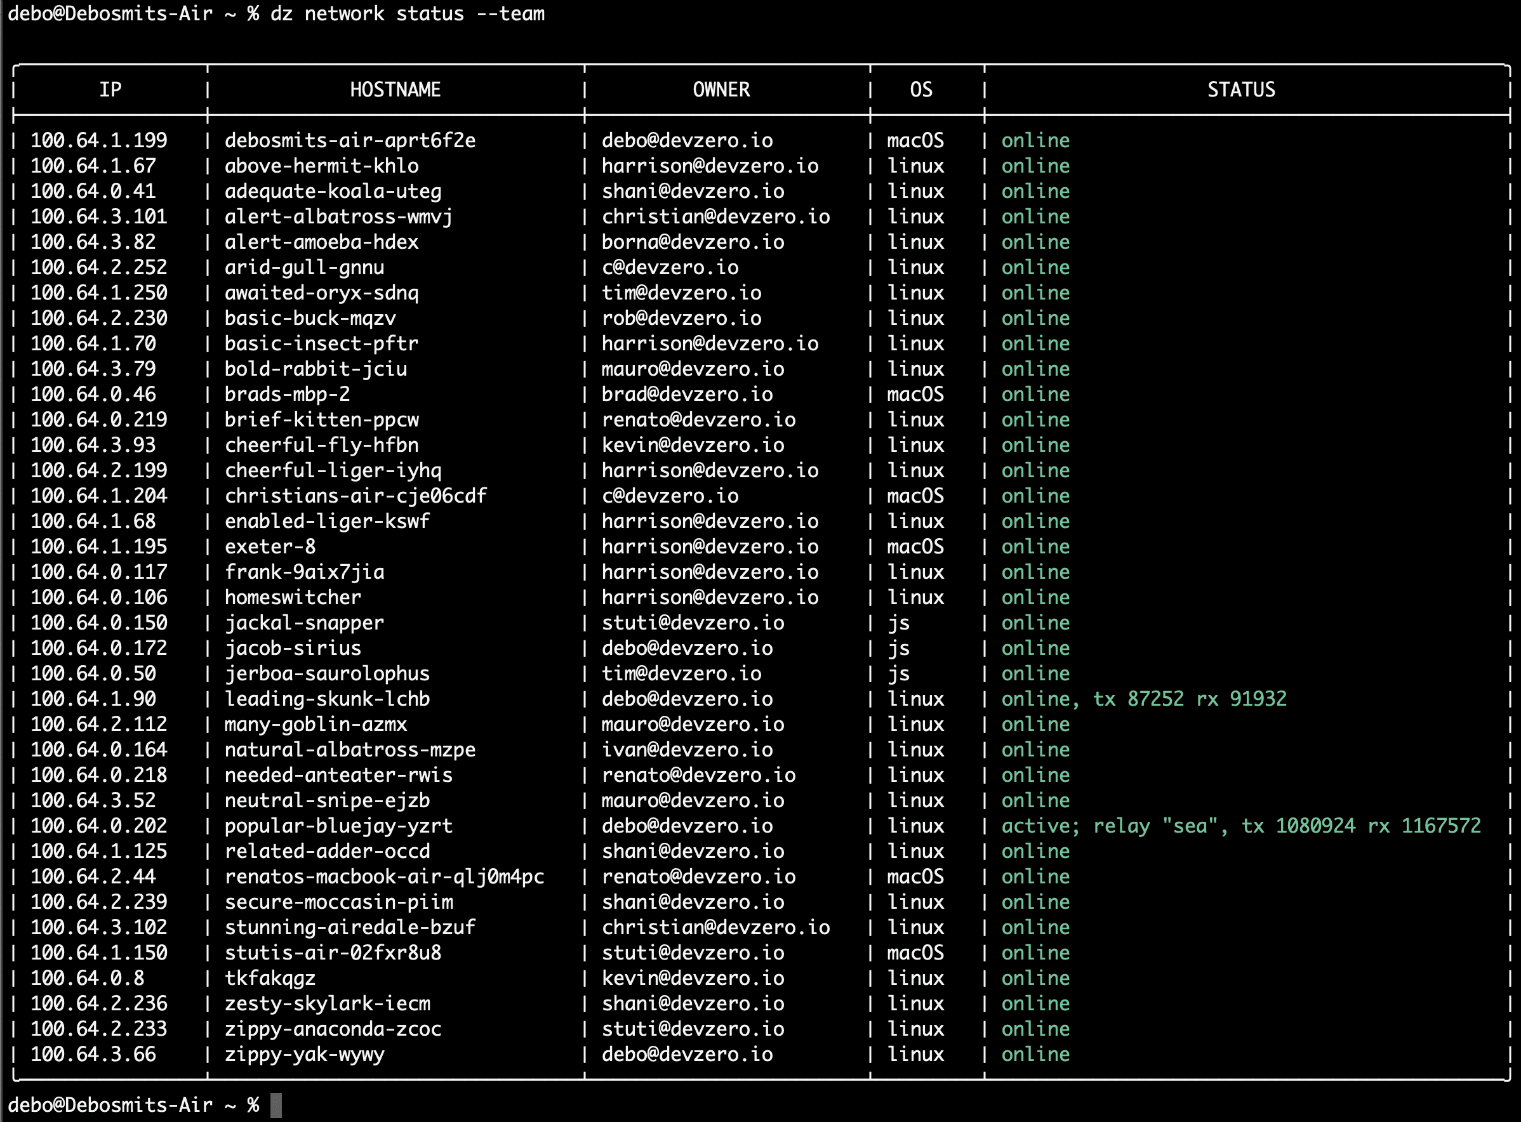Click hostname zippy-yak-wywy
1521x1122 pixels.
304,1054
